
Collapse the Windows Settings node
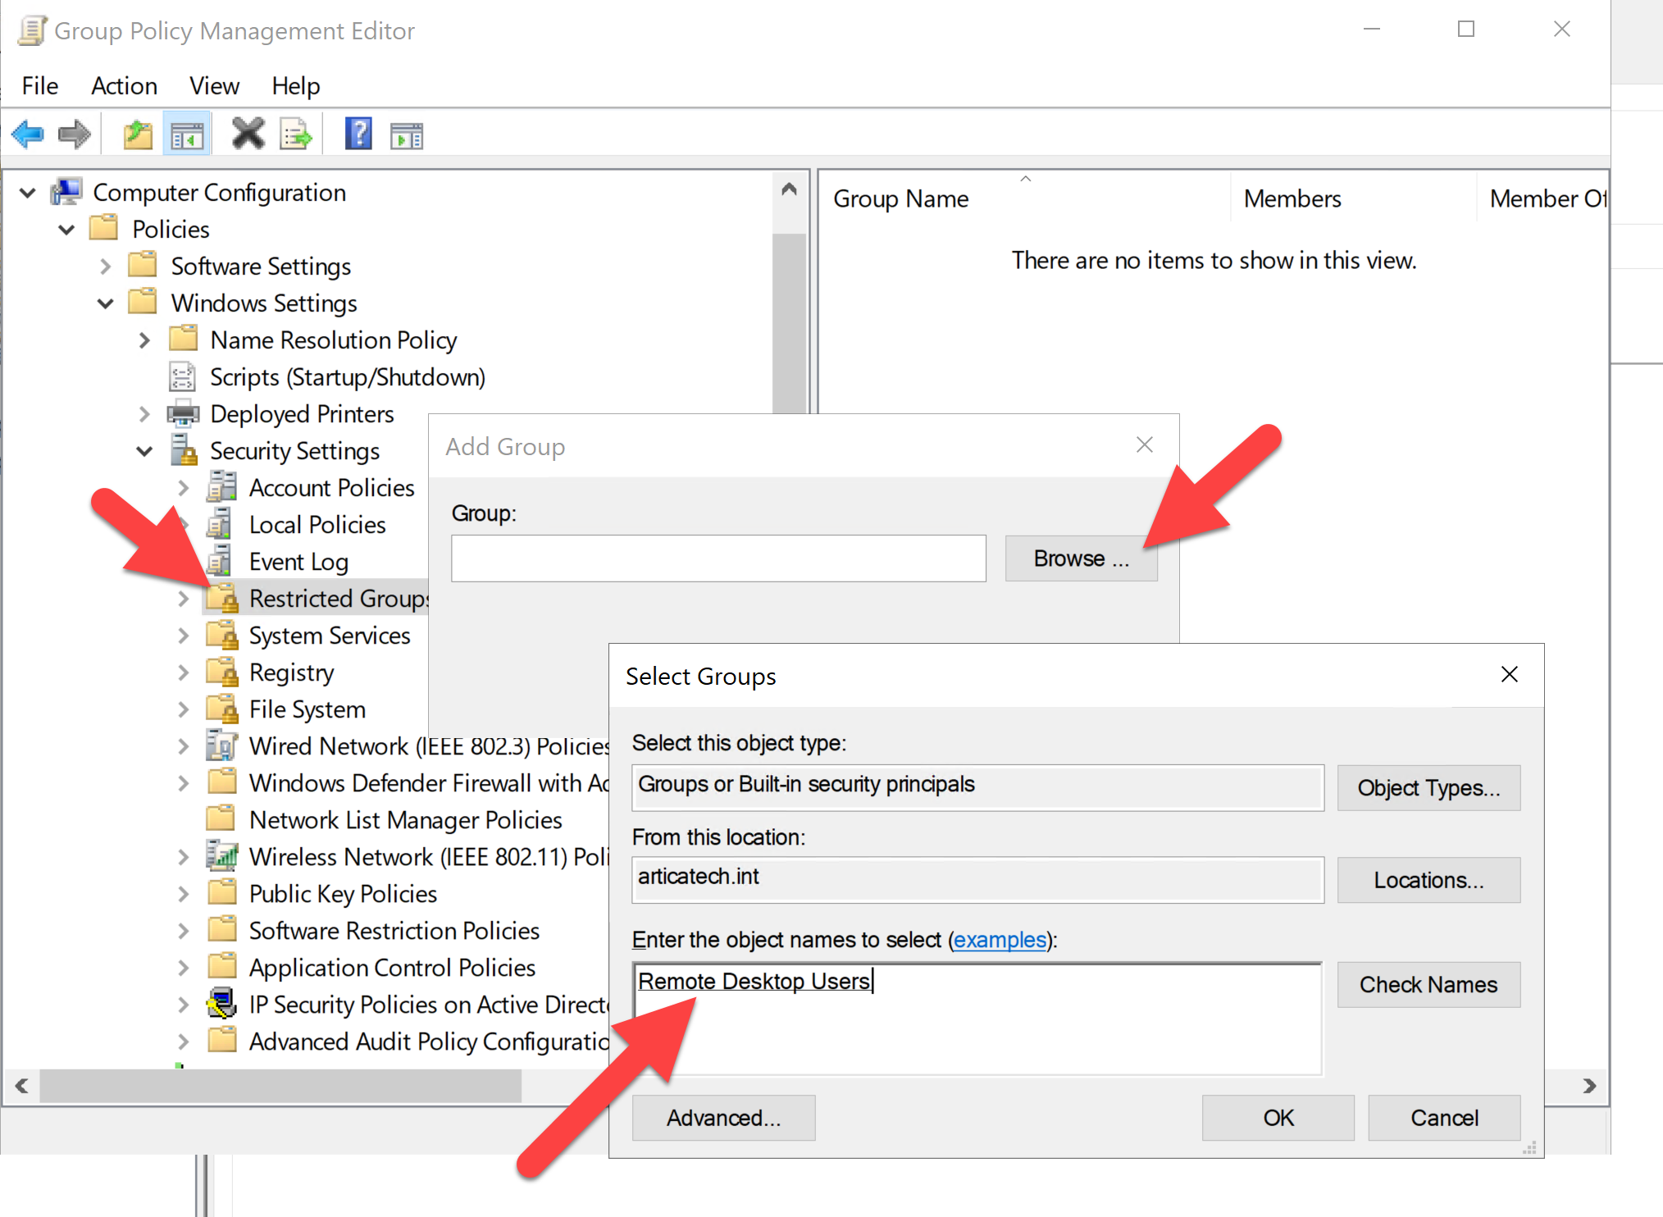click(x=105, y=303)
